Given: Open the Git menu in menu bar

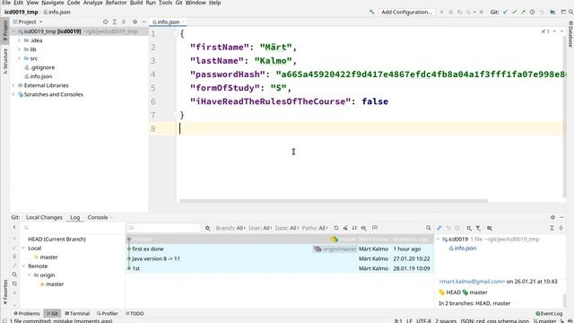Looking at the screenshot, I should click(x=178, y=3).
